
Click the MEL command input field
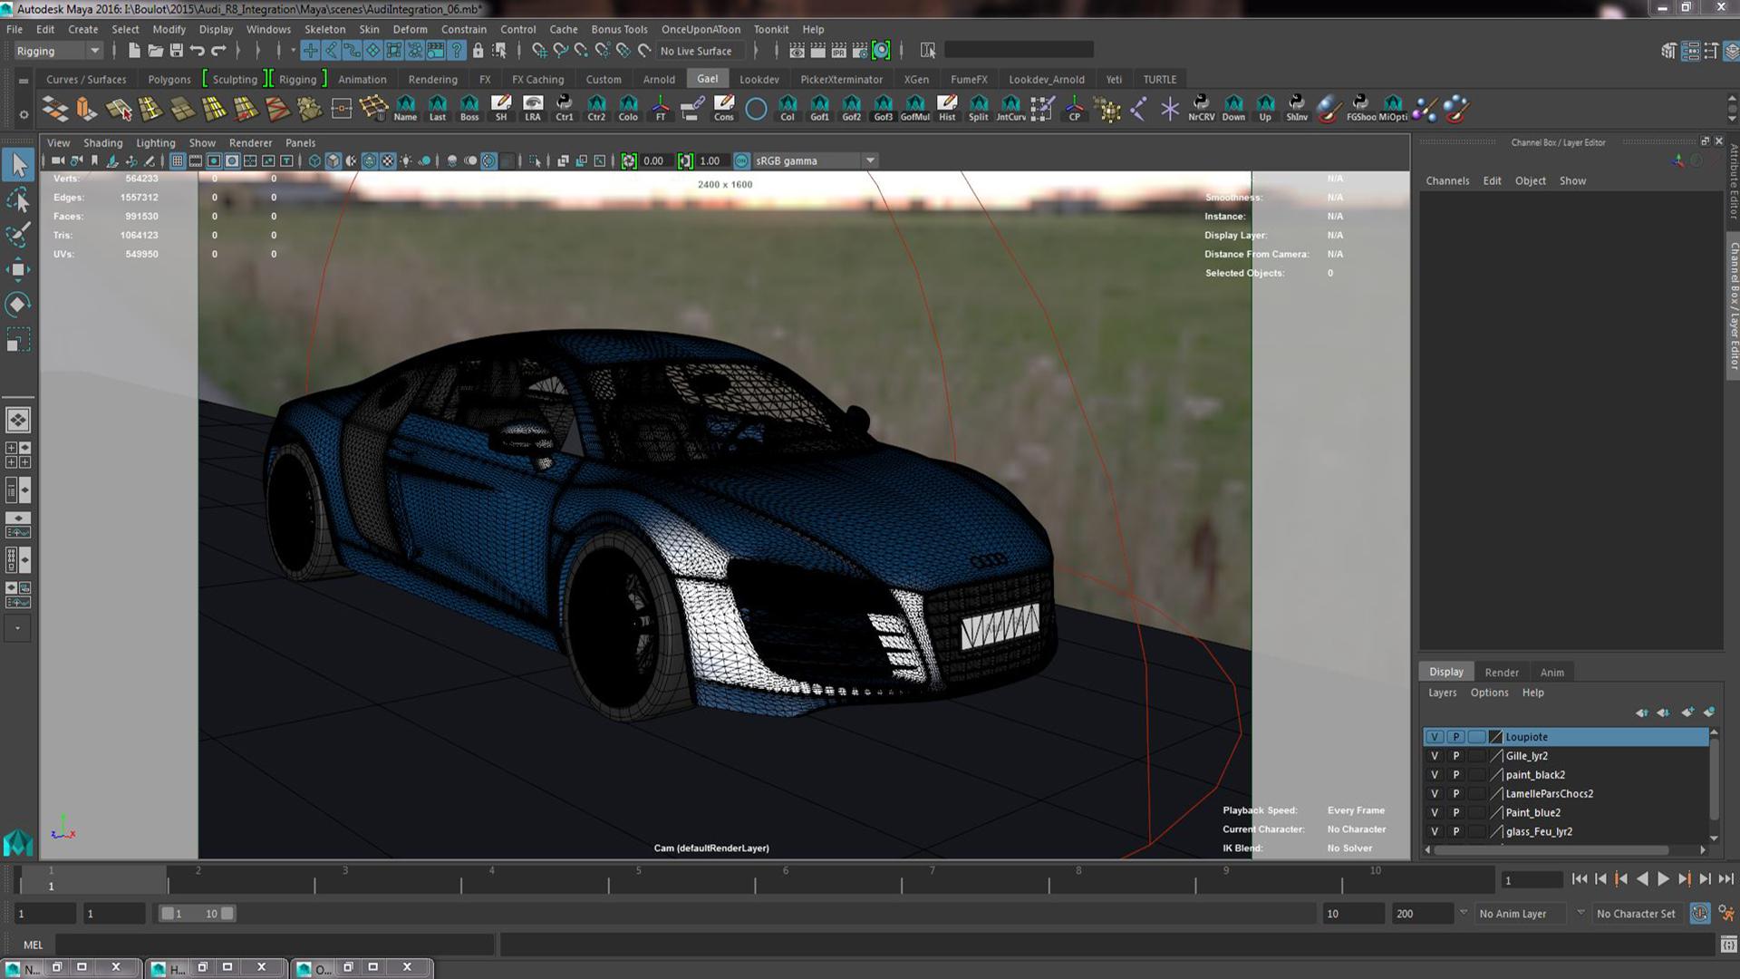click(276, 945)
